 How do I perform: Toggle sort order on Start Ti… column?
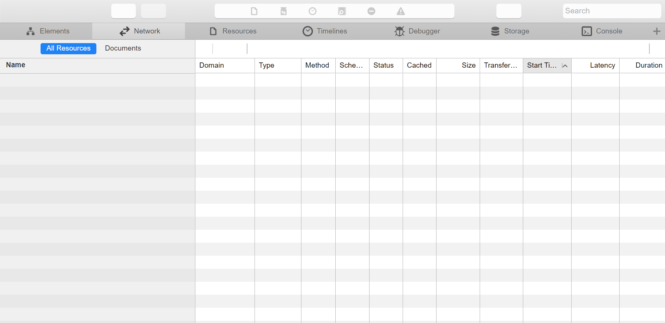[547, 65]
